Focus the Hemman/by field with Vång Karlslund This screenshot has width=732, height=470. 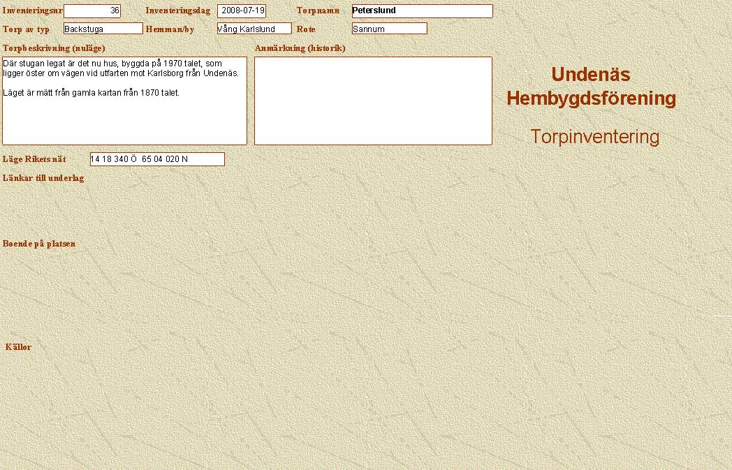click(x=254, y=29)
